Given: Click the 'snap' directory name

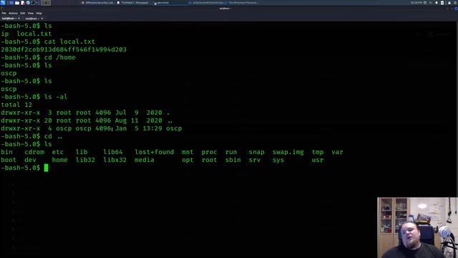Looking at the screenshot, I should pos(257,152).
